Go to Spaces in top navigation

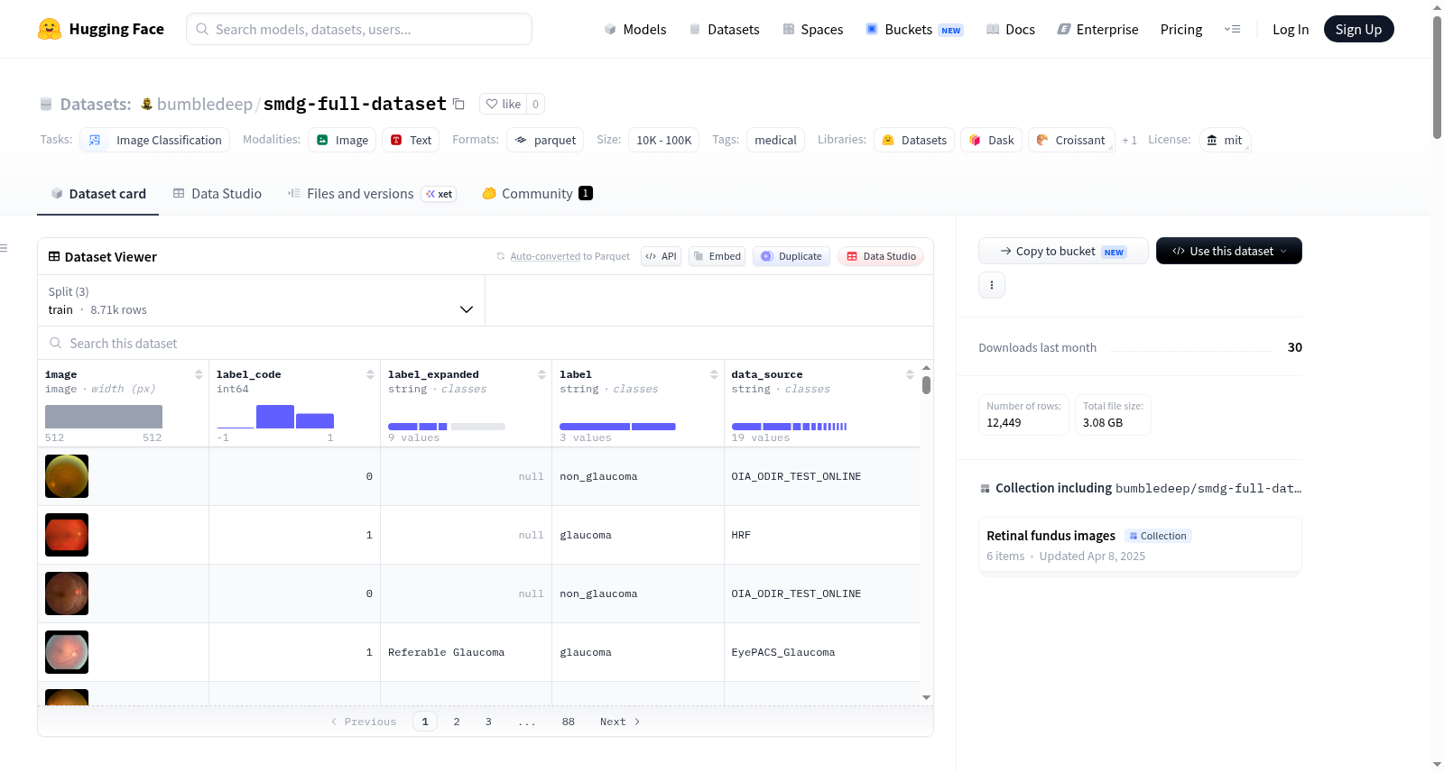(x=813, y=29)
